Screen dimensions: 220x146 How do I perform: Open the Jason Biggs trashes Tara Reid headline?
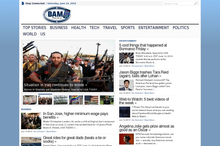(x=144, y=74)
